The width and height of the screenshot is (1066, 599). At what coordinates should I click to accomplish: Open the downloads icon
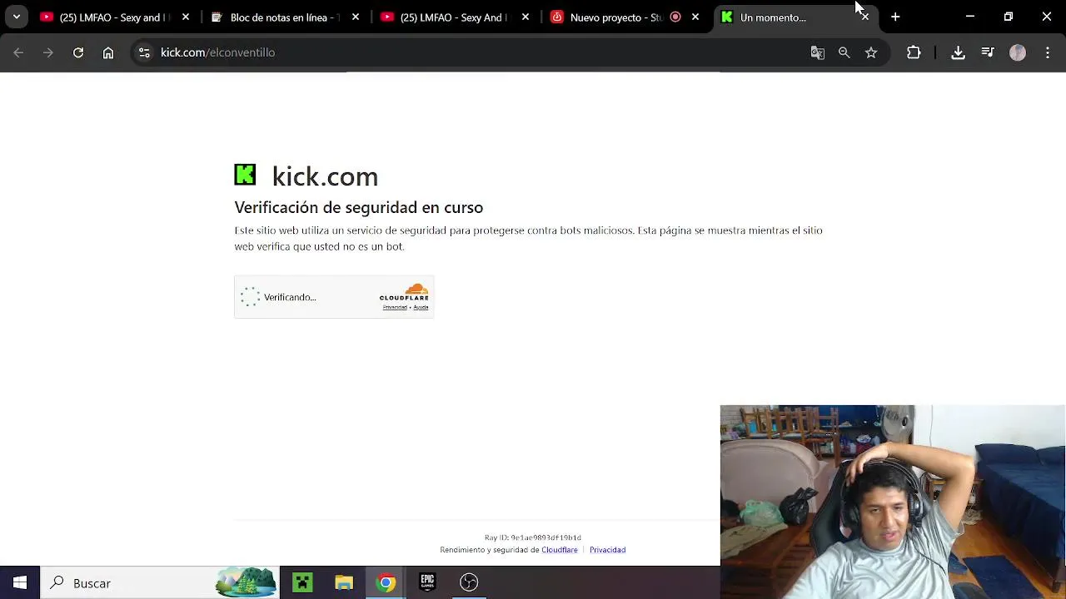pyautogui.click(x=959, y=52)
